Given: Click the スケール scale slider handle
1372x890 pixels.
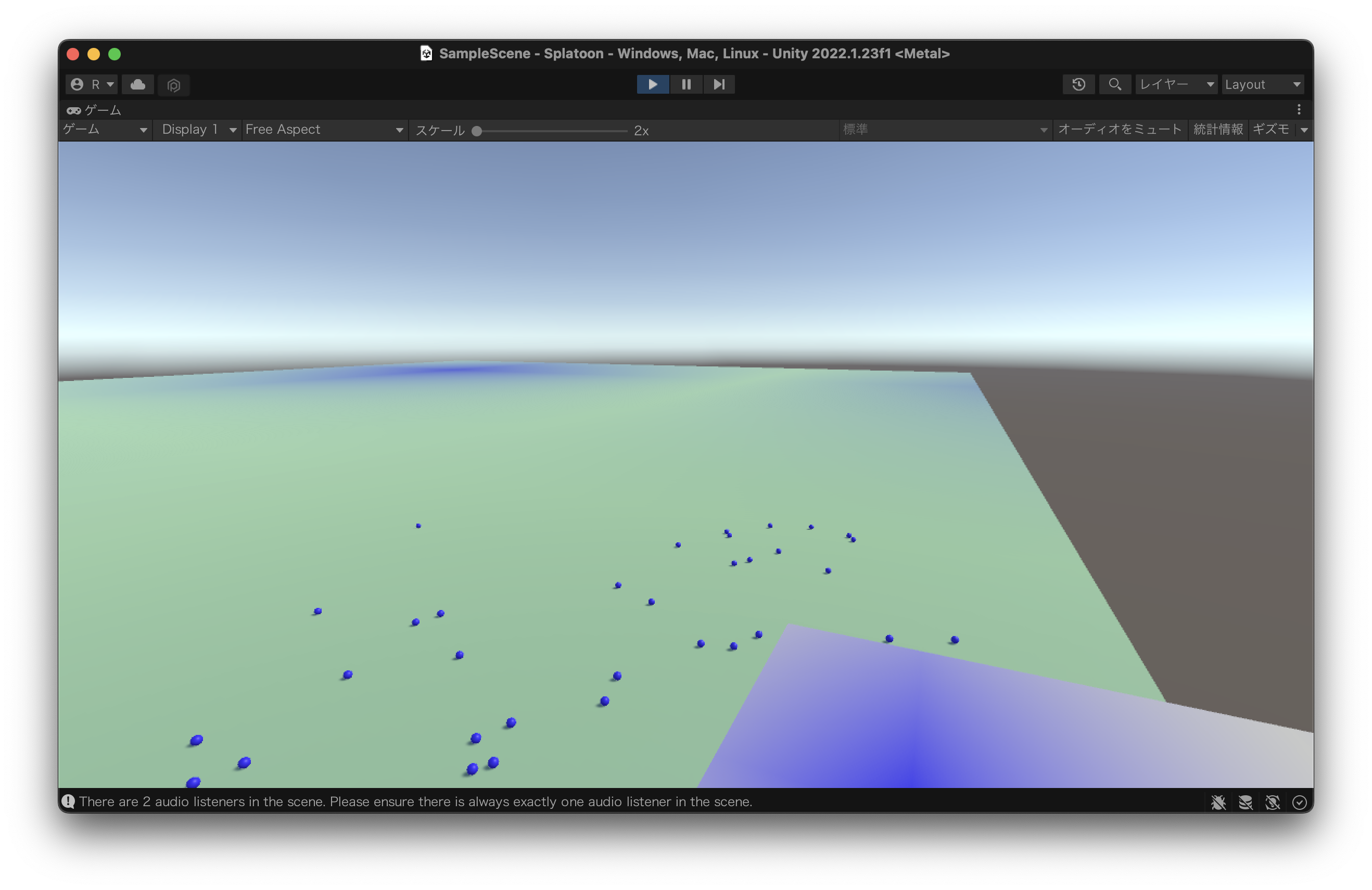Looking at the screenshot, I should pos(477,131).
